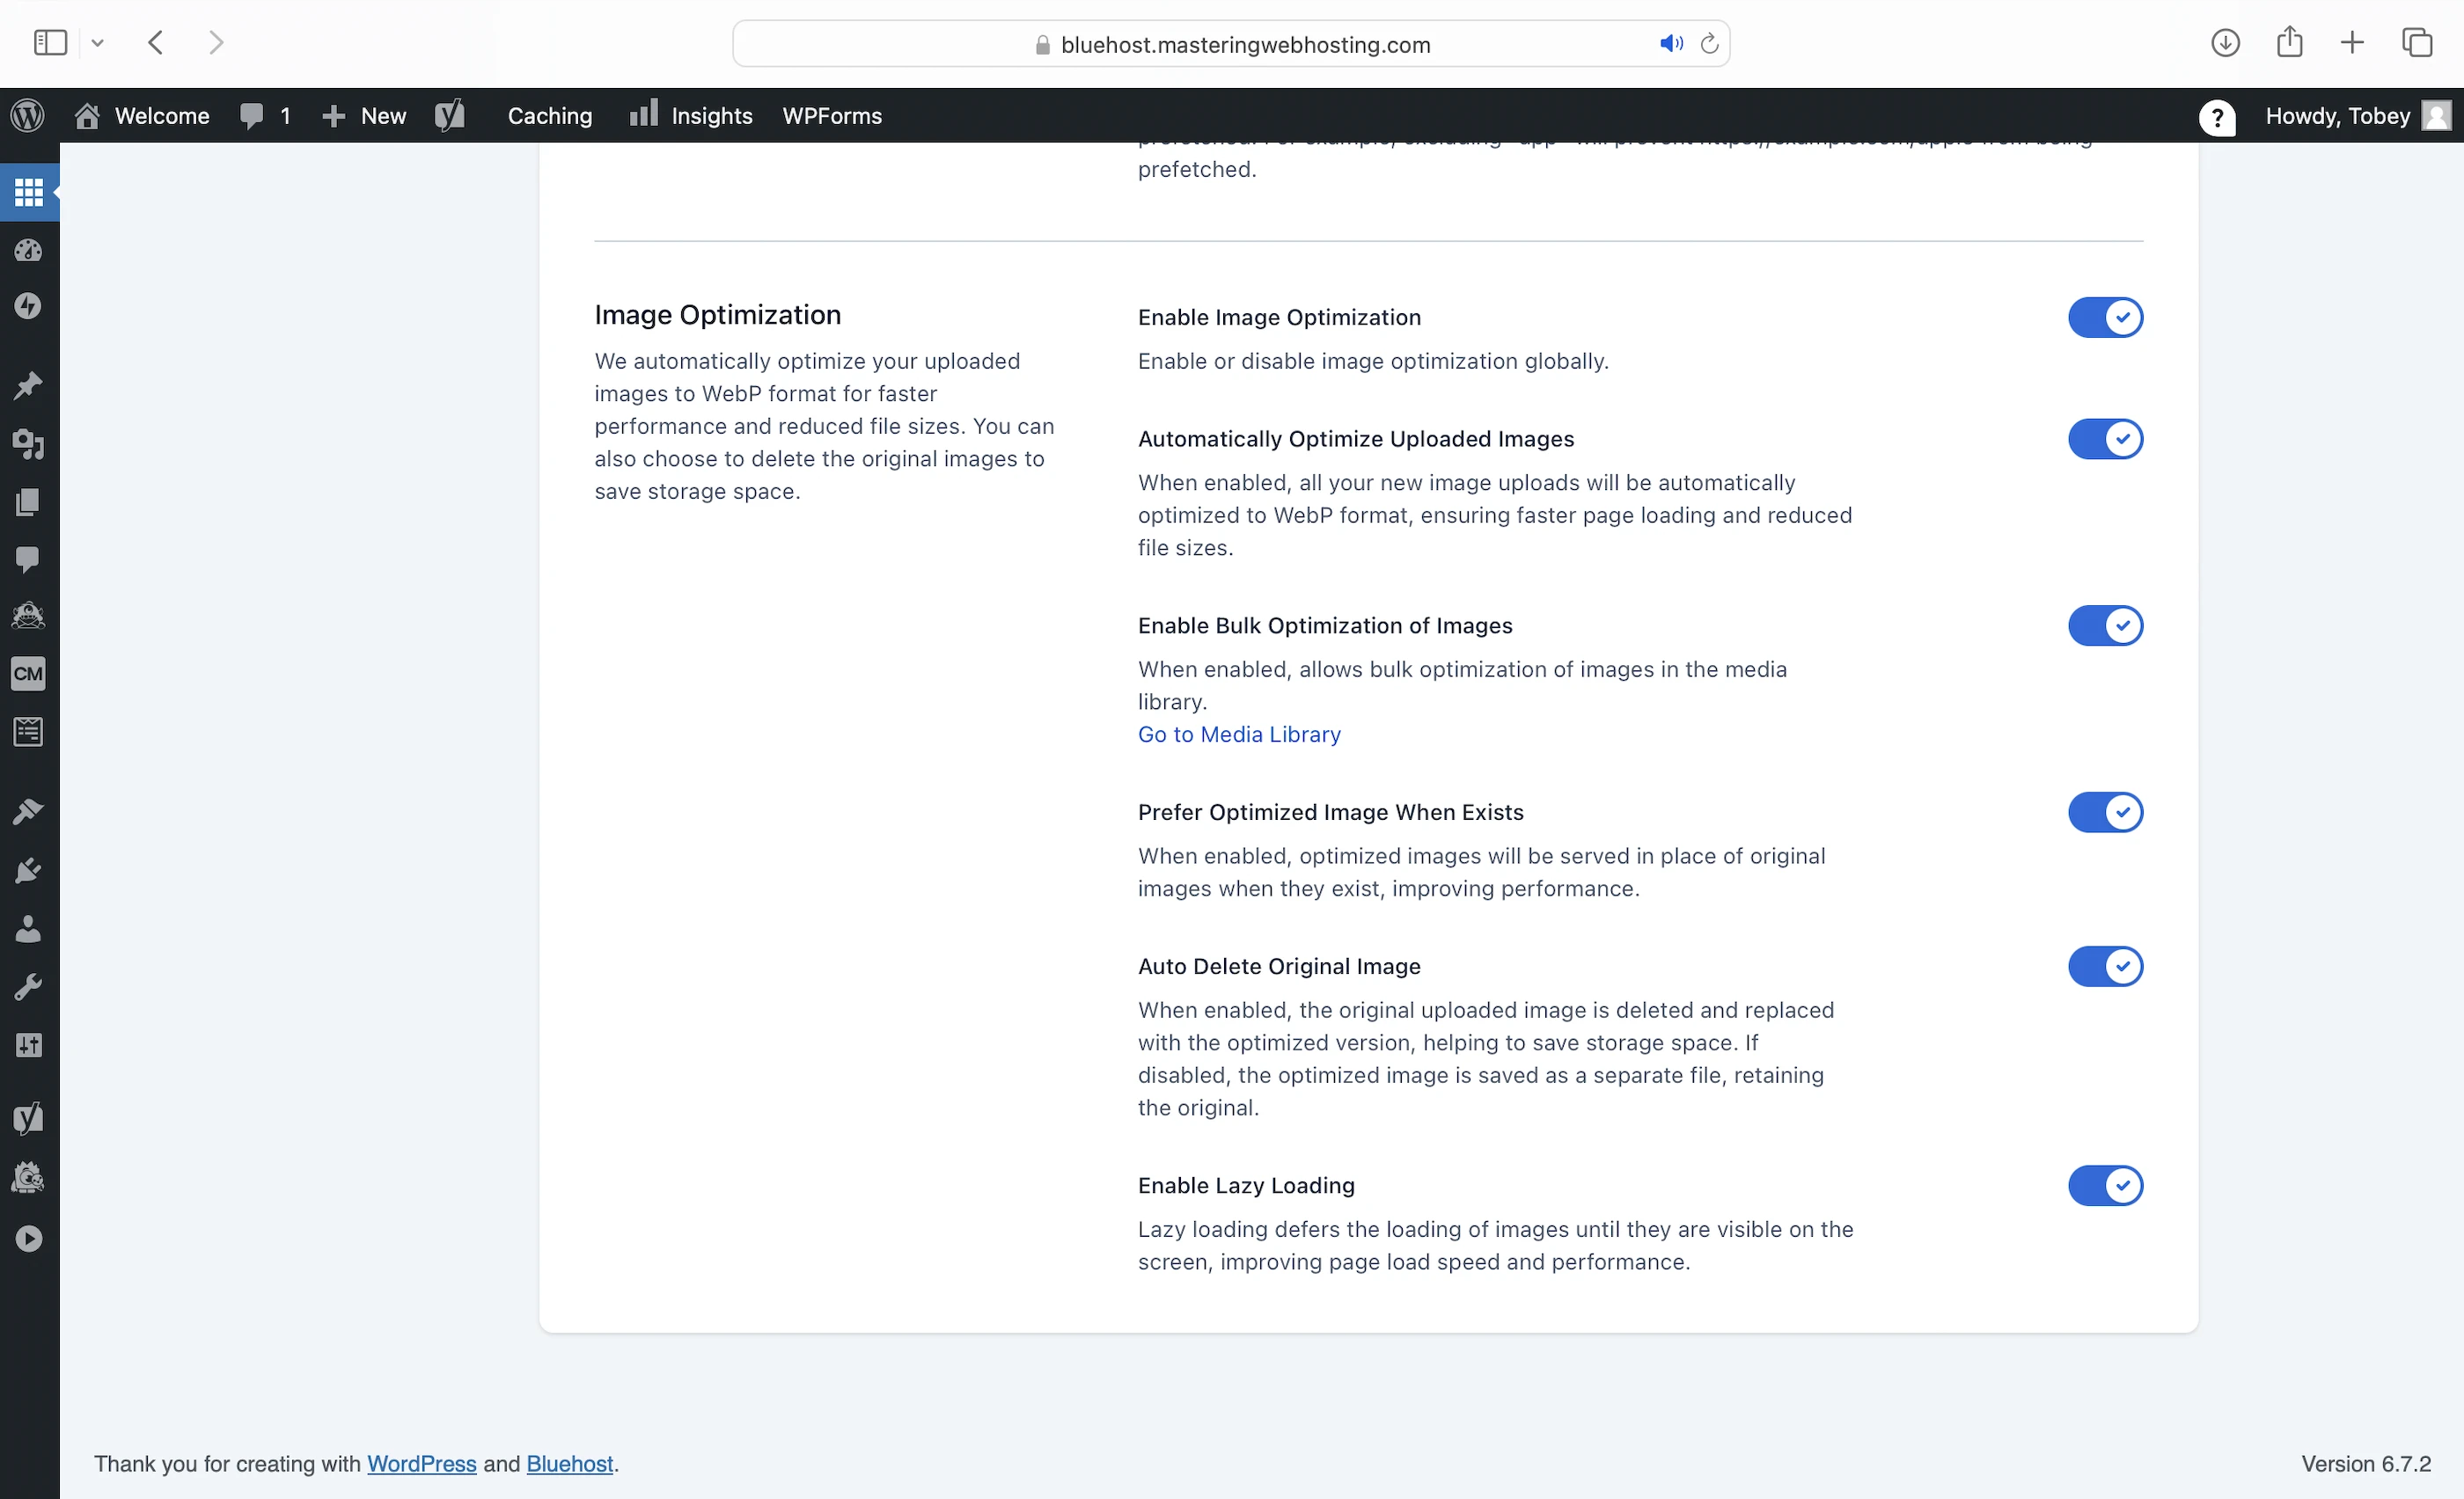The width and height of the screenshot is (2464, 1499).
Task: Click the browser address bar
Action: pyautogui.click(x=1244, y=45)
